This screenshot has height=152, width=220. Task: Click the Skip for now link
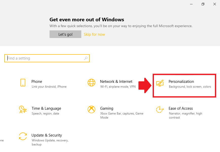click(x=94, y=34)
